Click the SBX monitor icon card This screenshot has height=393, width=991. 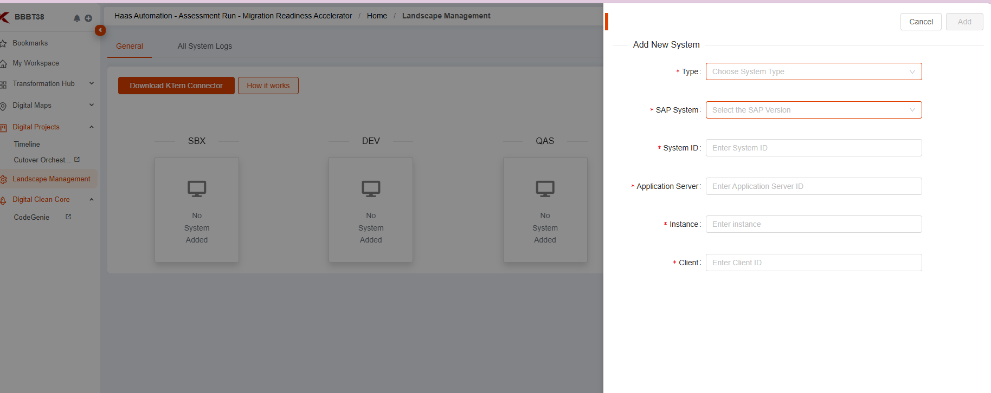coord(197,210)
